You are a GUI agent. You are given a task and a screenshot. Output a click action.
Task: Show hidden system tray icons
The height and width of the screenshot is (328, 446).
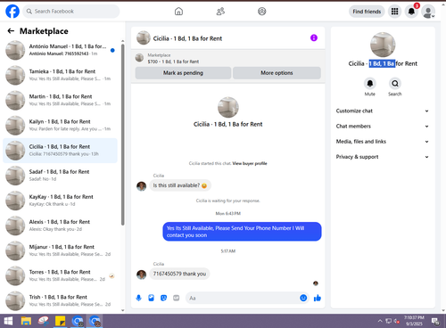[x=380, y=321]
